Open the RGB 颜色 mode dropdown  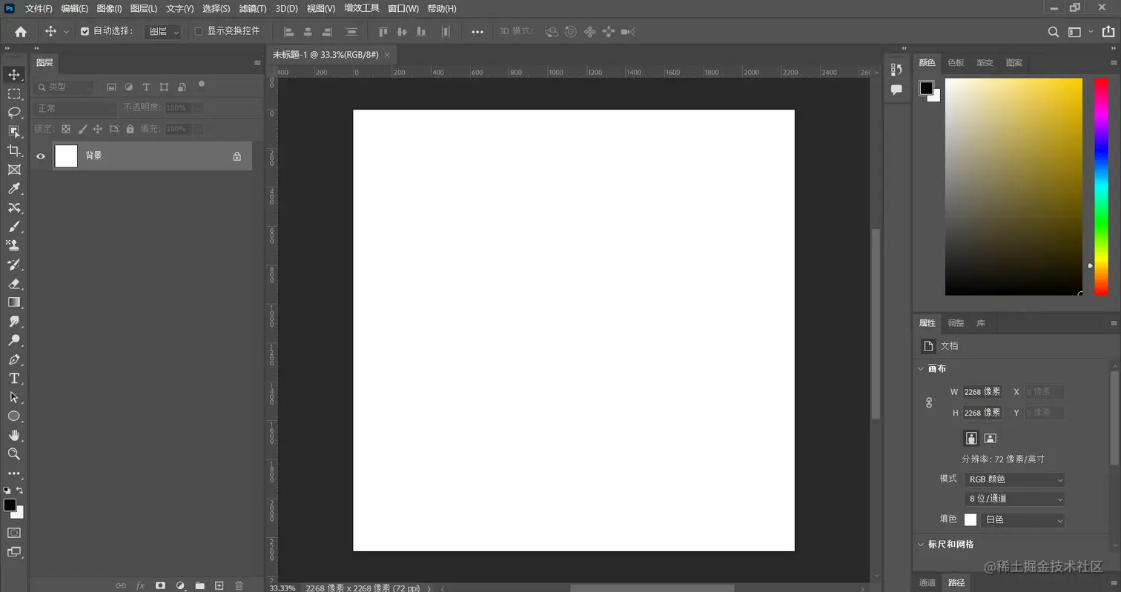tap(1013, 479)
